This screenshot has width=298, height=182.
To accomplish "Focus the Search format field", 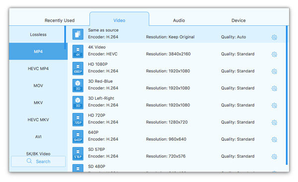I will [38, 161].
